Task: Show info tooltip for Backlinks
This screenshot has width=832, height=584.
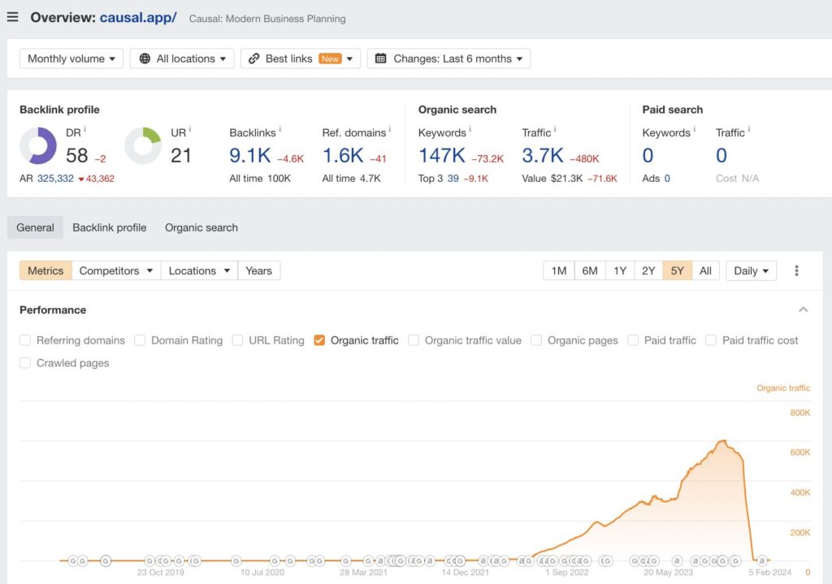Action: coord(280,129)
